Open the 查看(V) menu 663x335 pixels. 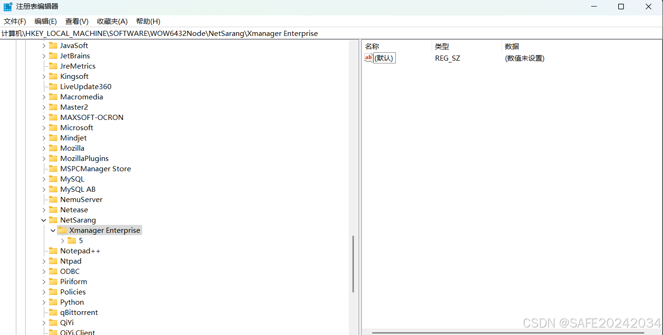(77, 21)
